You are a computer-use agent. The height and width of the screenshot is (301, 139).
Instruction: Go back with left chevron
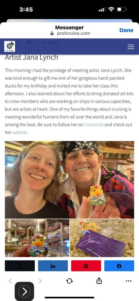(x=10, y=281)
